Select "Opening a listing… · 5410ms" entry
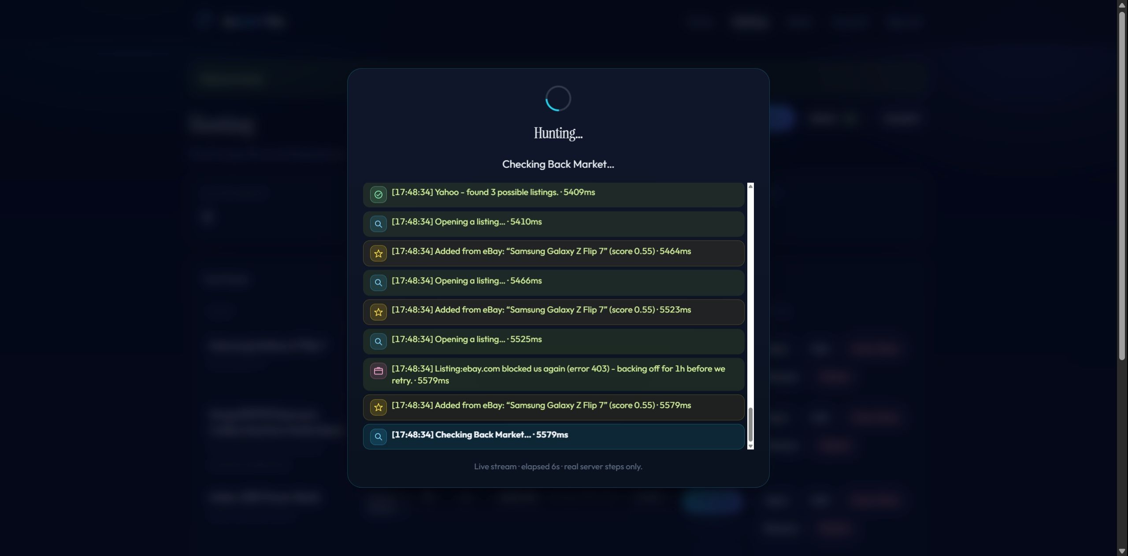 [553, 224]
